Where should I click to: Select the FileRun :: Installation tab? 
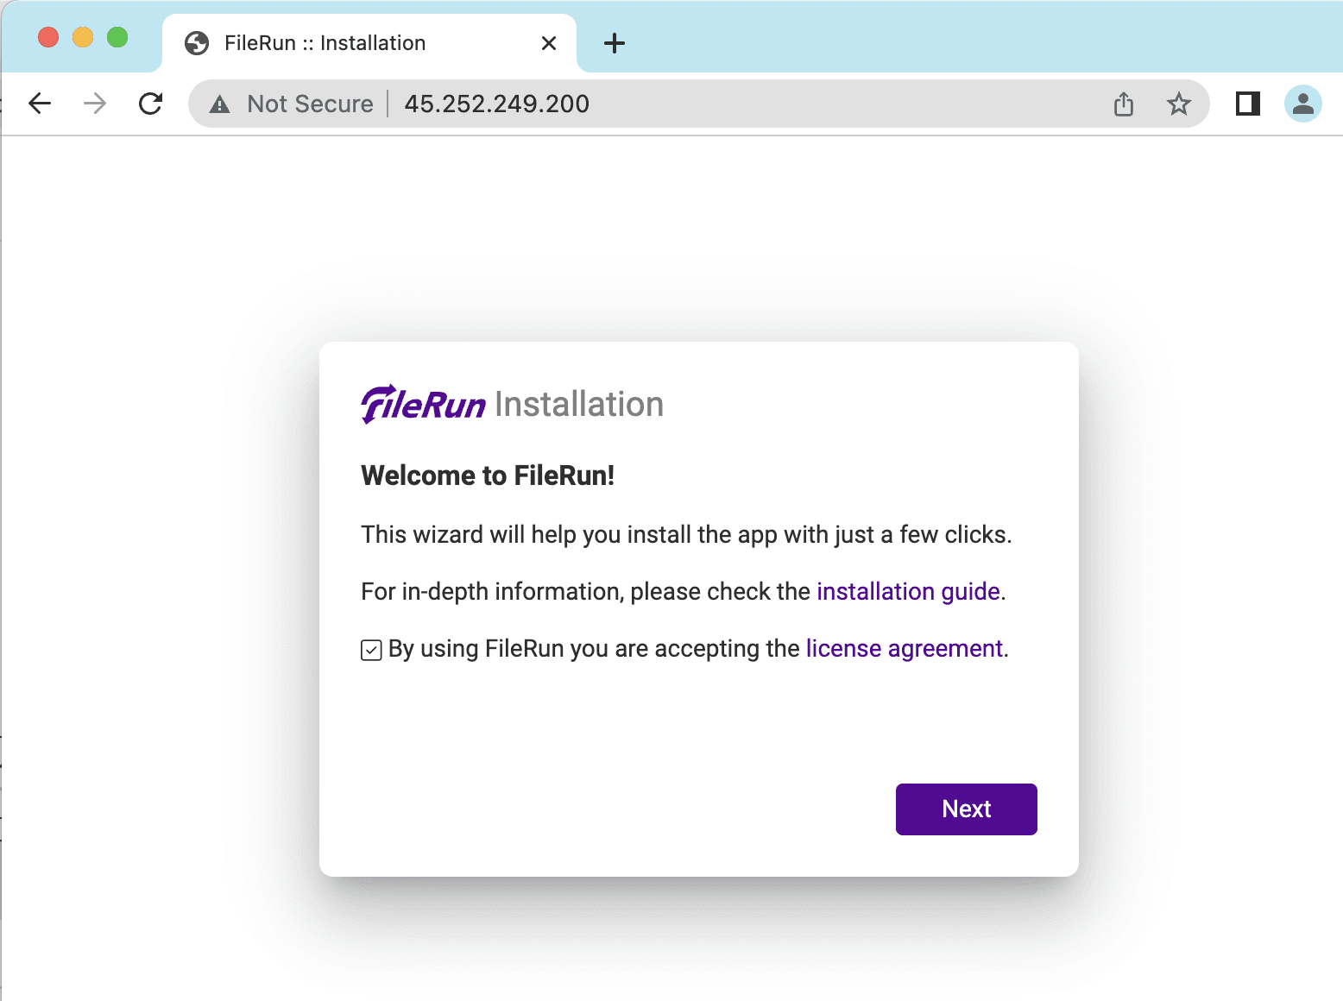point(325,43)
